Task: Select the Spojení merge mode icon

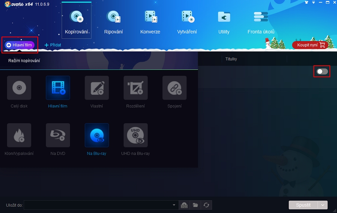Action: [x=174, y=88]
